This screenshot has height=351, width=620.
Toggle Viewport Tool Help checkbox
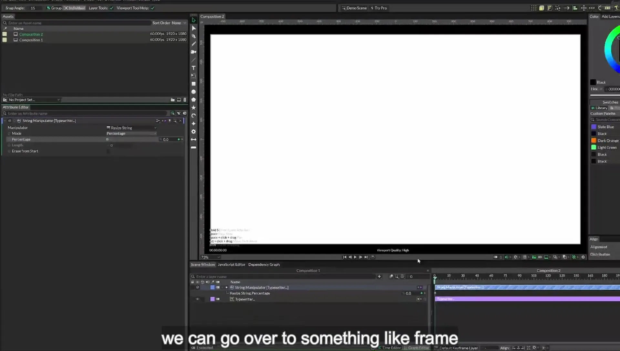[153, 8]
